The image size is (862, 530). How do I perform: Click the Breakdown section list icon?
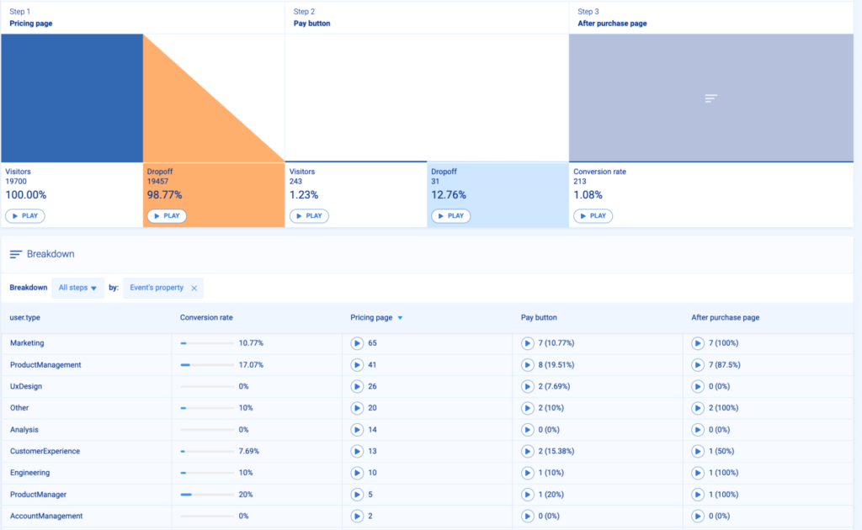tap(15, 254)
